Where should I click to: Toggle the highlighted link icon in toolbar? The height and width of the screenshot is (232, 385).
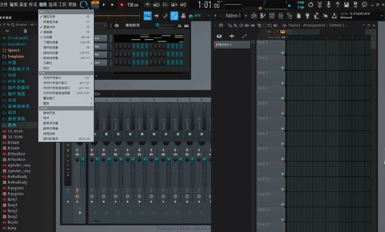(x=174, y=16)
